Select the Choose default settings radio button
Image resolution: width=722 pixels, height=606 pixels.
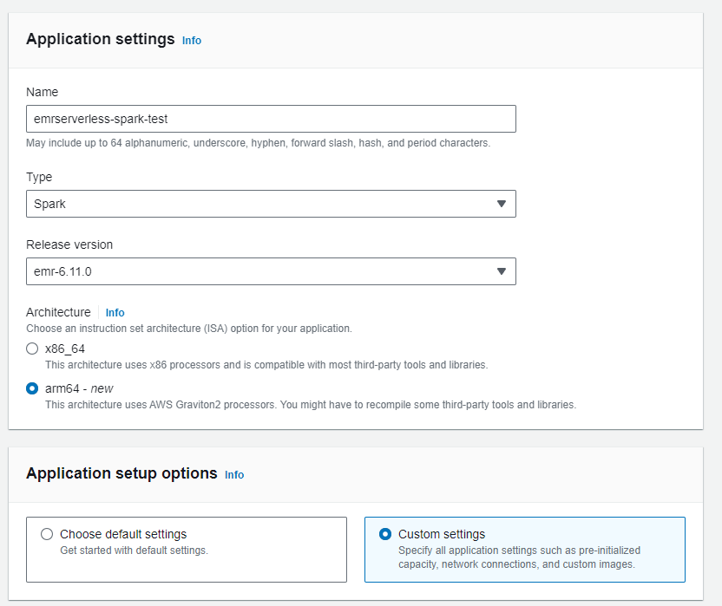point(47,534)
